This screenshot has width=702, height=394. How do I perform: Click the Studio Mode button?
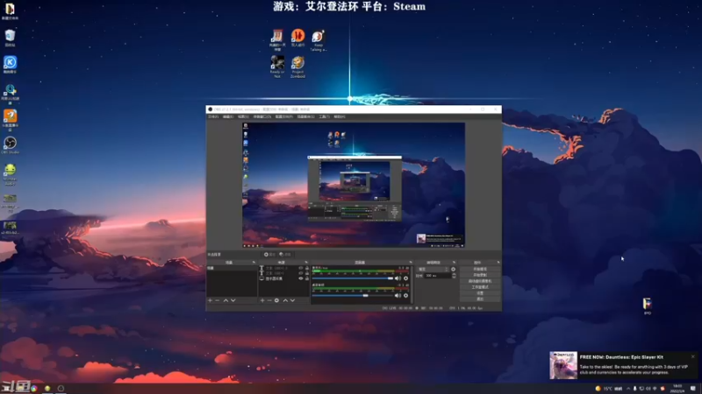(x=480, y=287)
